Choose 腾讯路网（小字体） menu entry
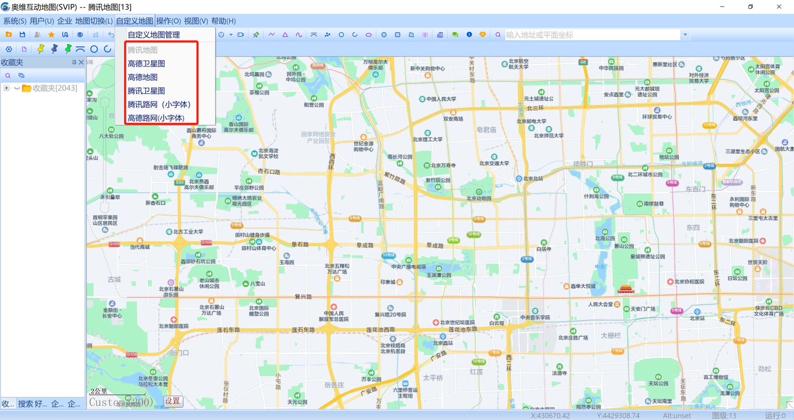Screen dimensions: 794x420 coord(159,104)
